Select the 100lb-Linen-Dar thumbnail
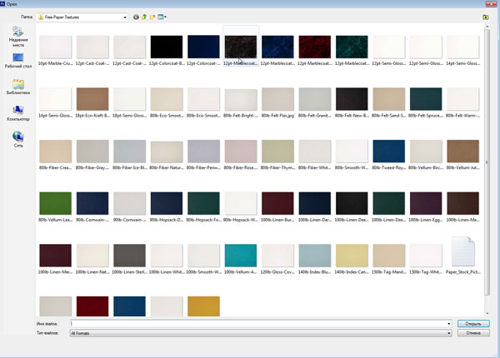Screen dimensions: 500x358 click(314, 203)
